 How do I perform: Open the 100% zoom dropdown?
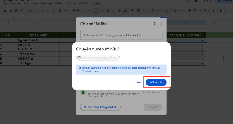[x=31, y=11]
